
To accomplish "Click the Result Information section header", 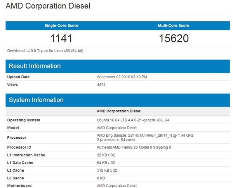I will (118, 66).
